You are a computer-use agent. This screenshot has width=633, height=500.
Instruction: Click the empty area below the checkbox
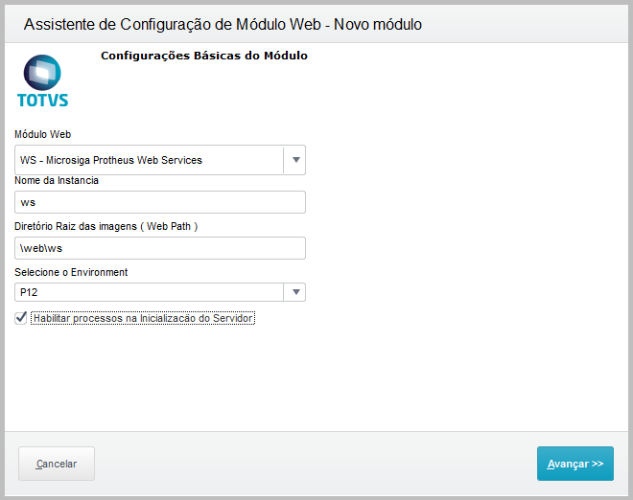coord(316,383)
